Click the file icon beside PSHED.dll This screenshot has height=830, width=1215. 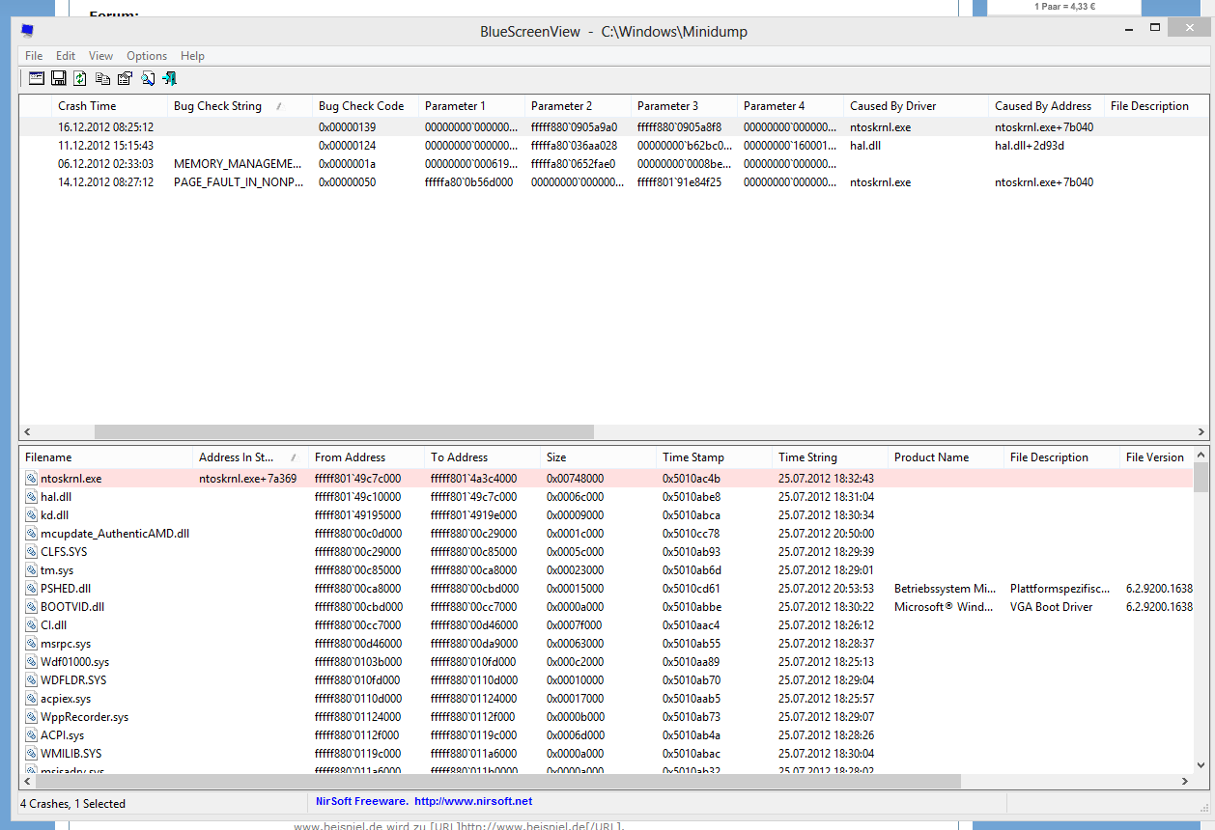[x=32, y=588]
